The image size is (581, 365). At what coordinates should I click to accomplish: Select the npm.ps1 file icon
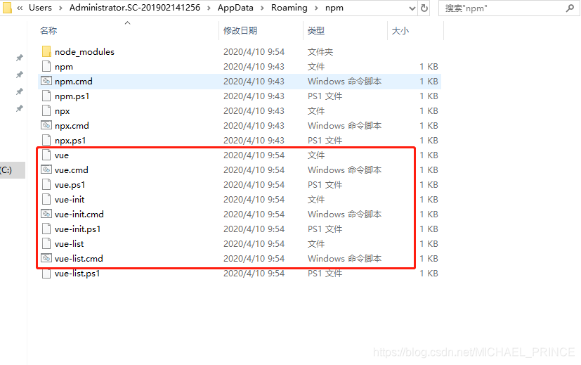tap(46, 96)
